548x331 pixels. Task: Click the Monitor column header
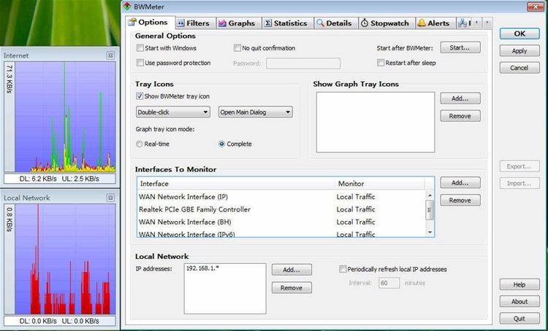pyautogui.click(x=379, y=184)
